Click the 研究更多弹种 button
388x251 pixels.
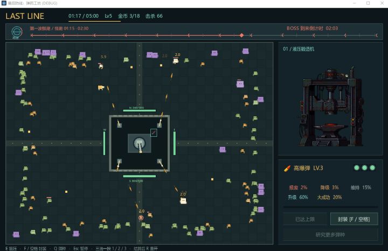click(x=330, y=234)
